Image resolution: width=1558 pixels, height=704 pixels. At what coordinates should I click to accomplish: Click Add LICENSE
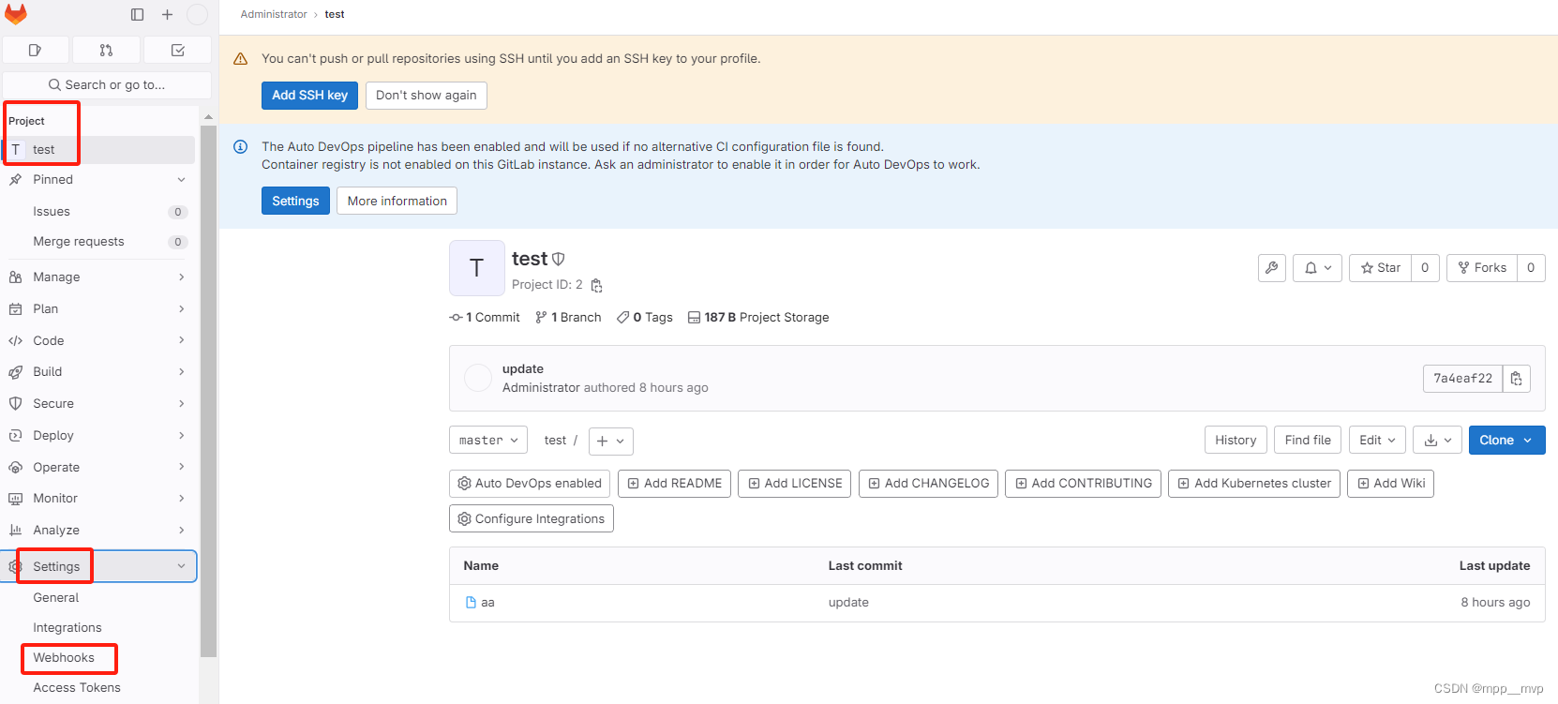(795, 484)
